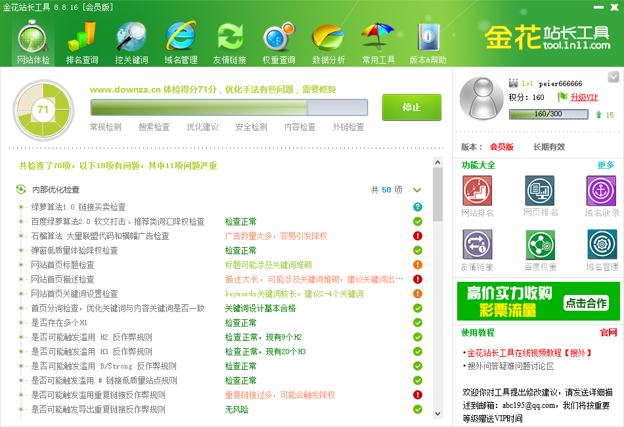Click the green 停止 button
The image size is (624, 427).
click(411, 107)
